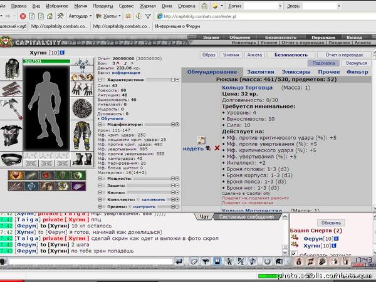The width and height of the screenshot is (376, 282).
Task: Click the Анкета button
Action: 254,55
